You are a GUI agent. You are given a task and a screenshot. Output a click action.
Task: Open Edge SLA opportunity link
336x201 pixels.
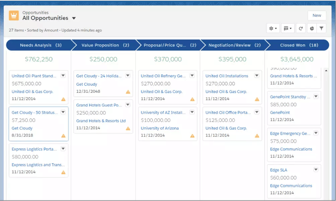[x=279, y=170]
